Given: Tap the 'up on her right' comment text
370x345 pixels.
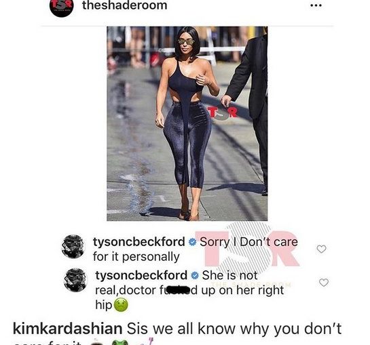Looking at the screenshot, I should tap(242, 290).
